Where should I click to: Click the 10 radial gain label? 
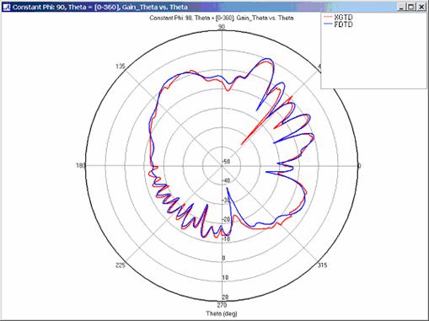click(x=225, y=277)
